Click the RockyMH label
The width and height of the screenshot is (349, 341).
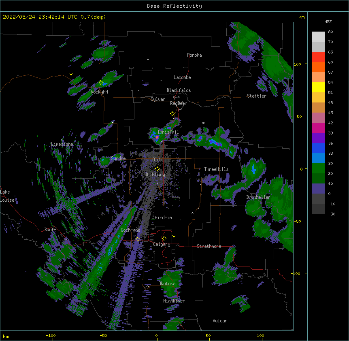coord(99,92)
